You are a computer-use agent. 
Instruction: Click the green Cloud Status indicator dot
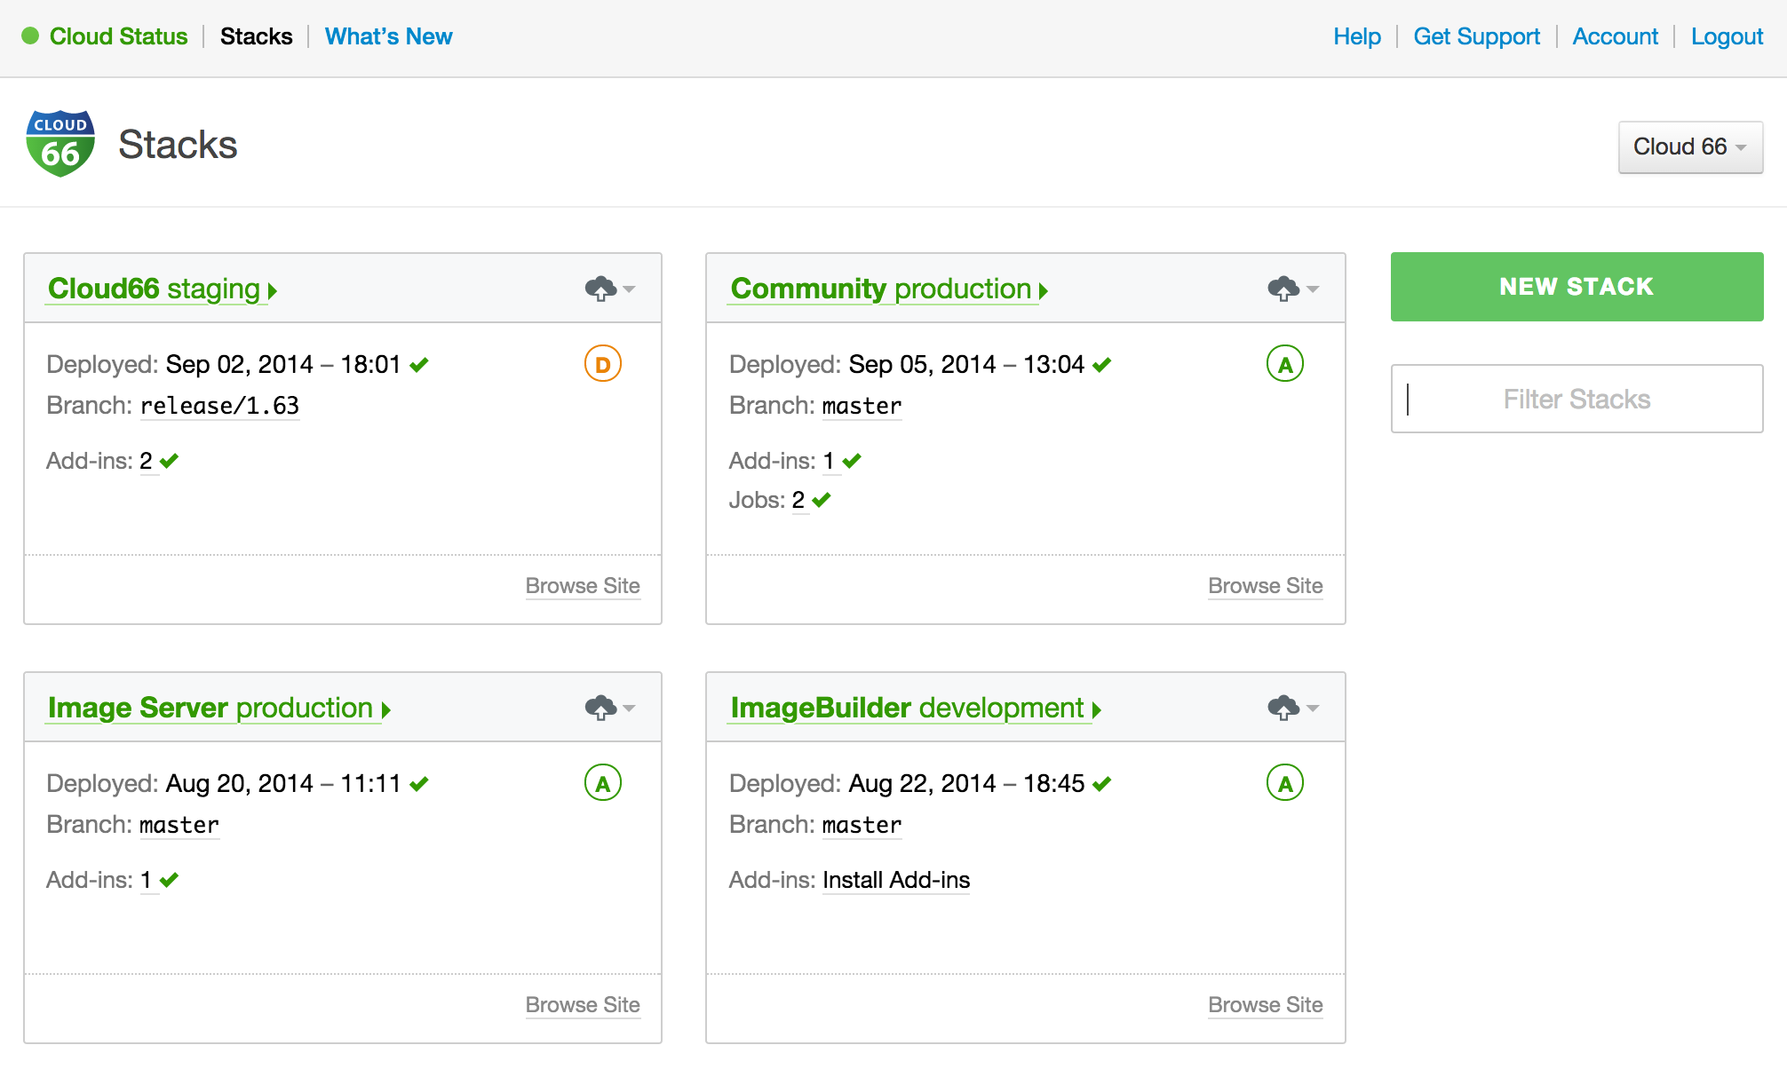(x=30, y=36)
